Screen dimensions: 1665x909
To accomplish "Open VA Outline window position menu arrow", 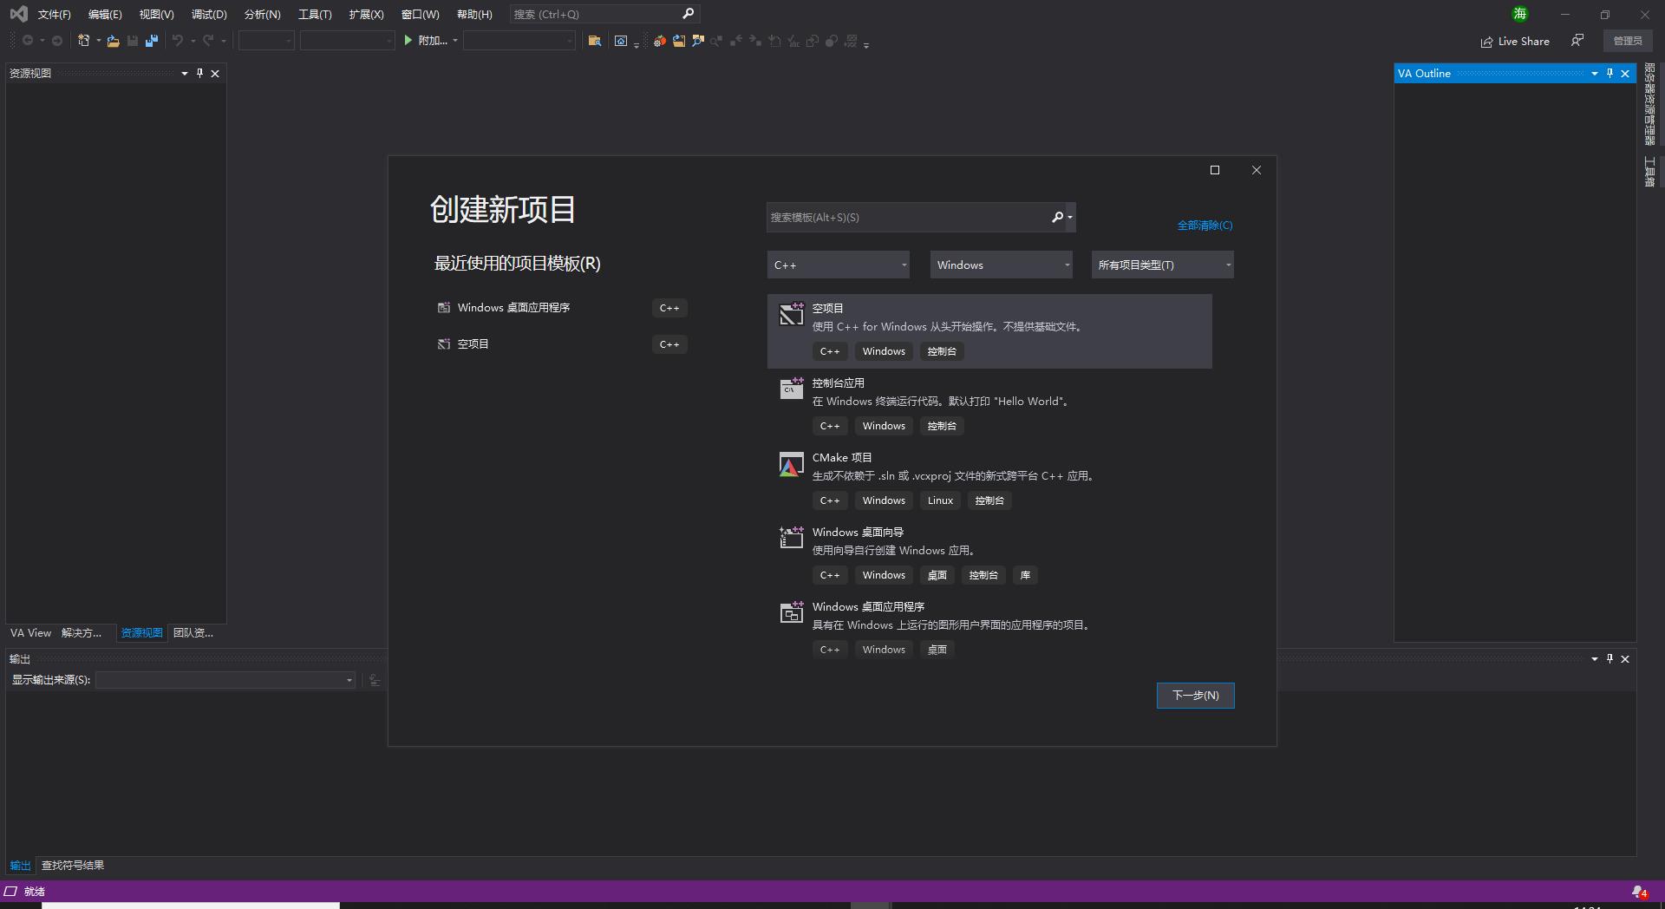I will [x=1594, y=74].
